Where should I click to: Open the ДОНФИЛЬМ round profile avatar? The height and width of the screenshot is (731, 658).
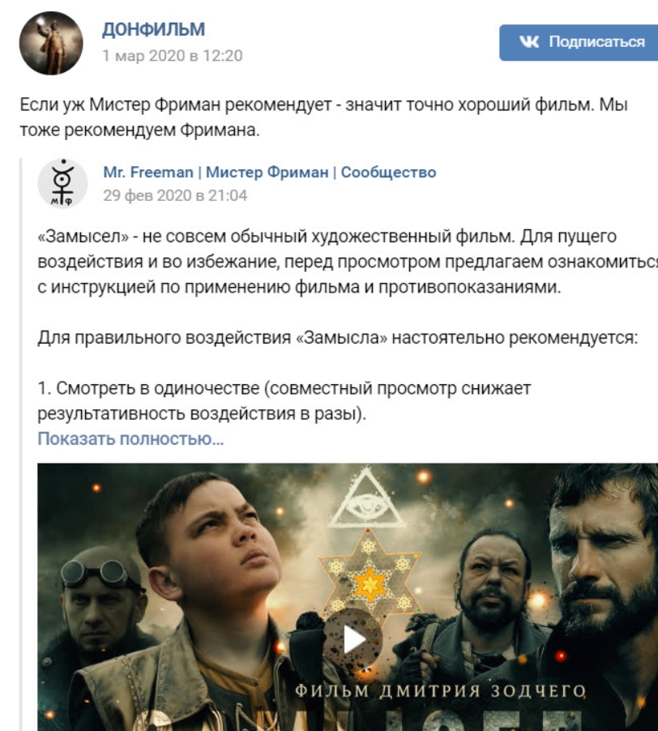pyautogui.click(x=51, y=43)
